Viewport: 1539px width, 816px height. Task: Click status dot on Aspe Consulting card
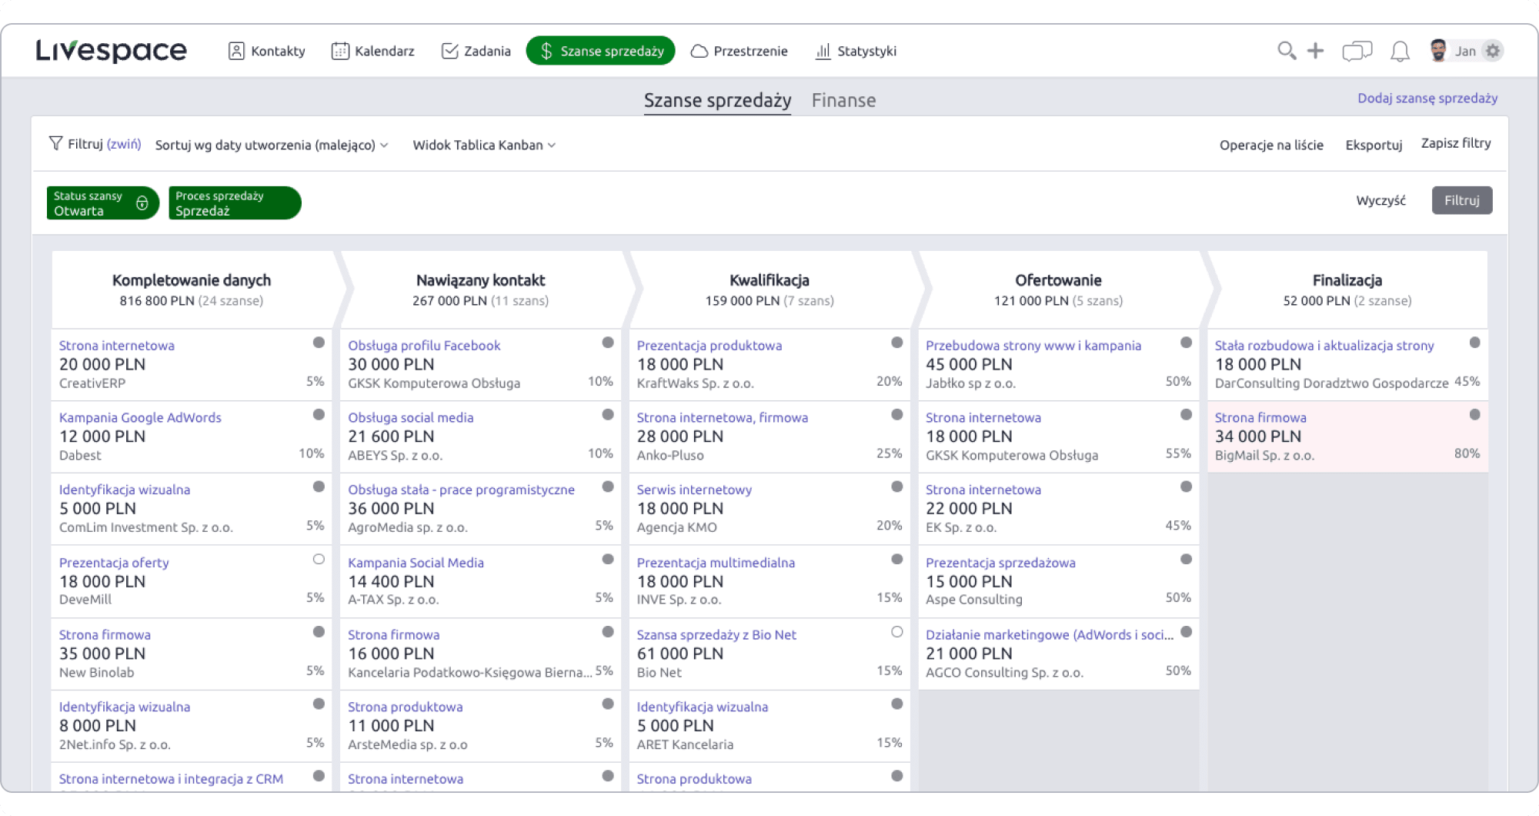coord(1187,560)
